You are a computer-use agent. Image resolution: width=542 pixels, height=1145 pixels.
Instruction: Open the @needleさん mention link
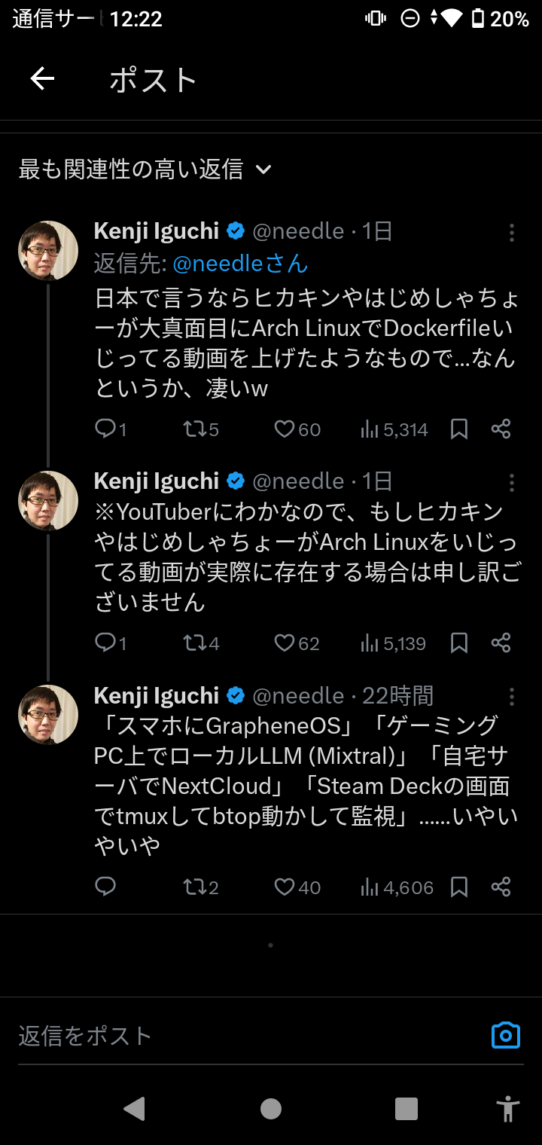[x=240, y=264]
